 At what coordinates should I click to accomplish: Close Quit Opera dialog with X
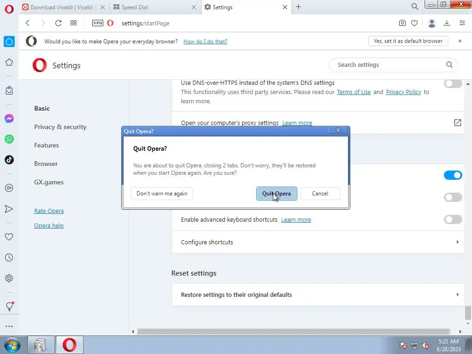[x=338, y=130]
